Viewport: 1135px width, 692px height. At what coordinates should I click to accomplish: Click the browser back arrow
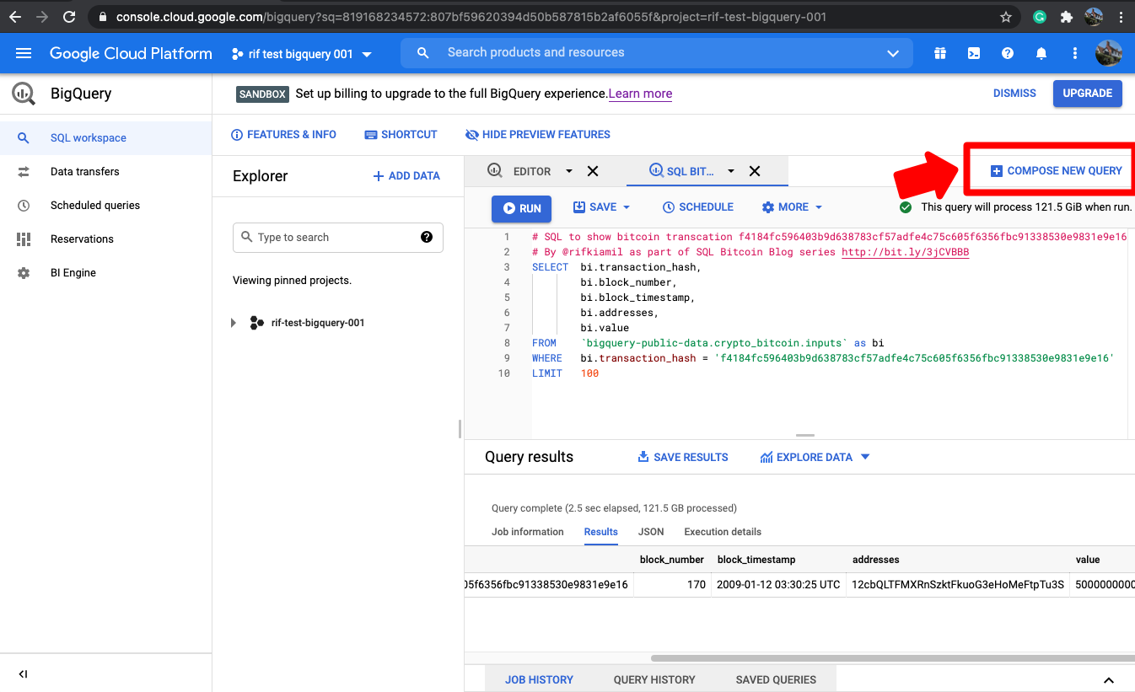pos(15,16)
